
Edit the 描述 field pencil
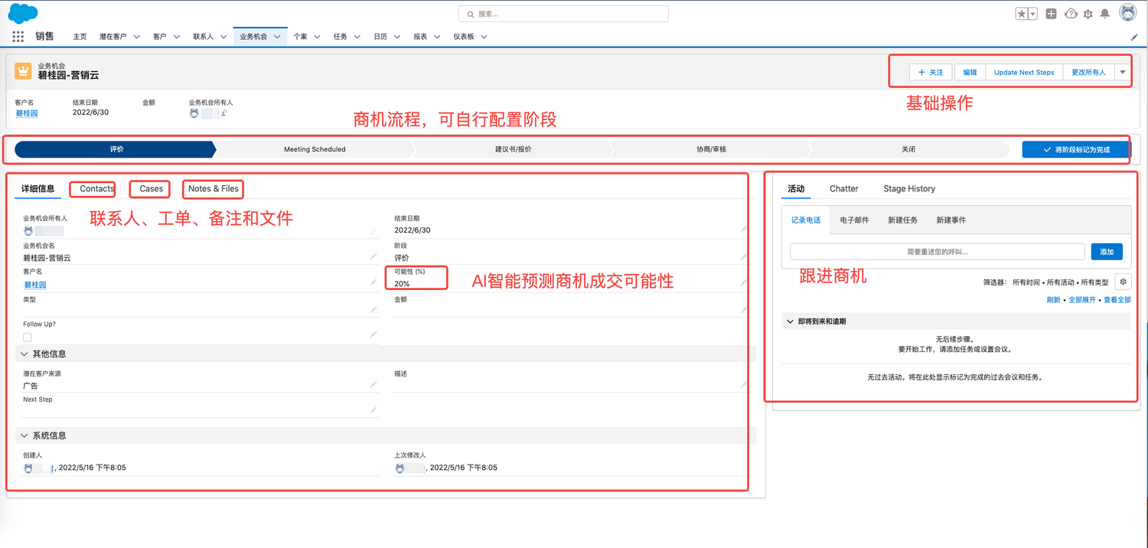coord(744,385)
